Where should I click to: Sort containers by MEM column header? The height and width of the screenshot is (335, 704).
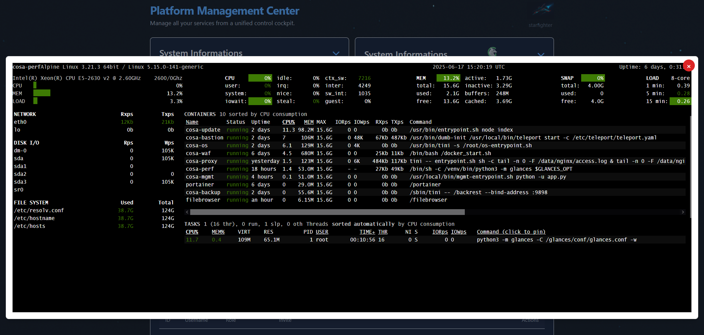point(309,122)
